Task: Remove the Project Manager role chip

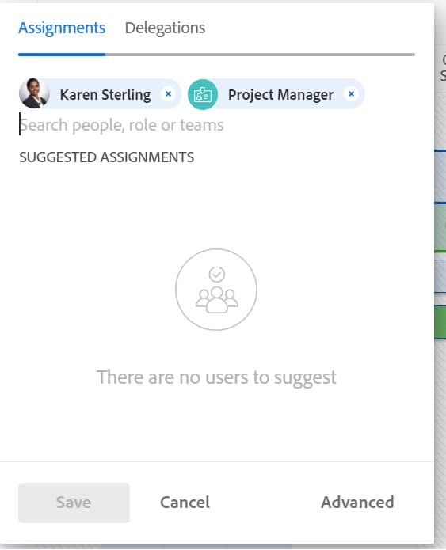Action: [351, 94]
